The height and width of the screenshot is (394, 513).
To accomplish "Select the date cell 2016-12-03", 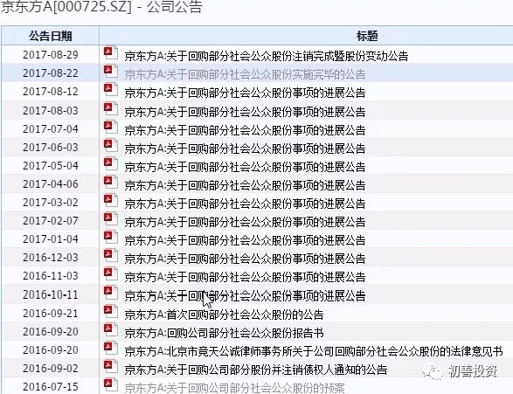I will tap(51, 257).
